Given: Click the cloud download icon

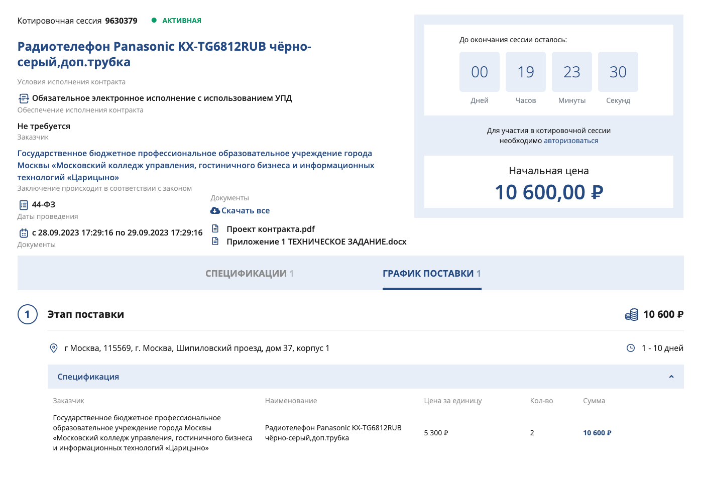Looking at the screenshot, I should click(x=215, y=211).
